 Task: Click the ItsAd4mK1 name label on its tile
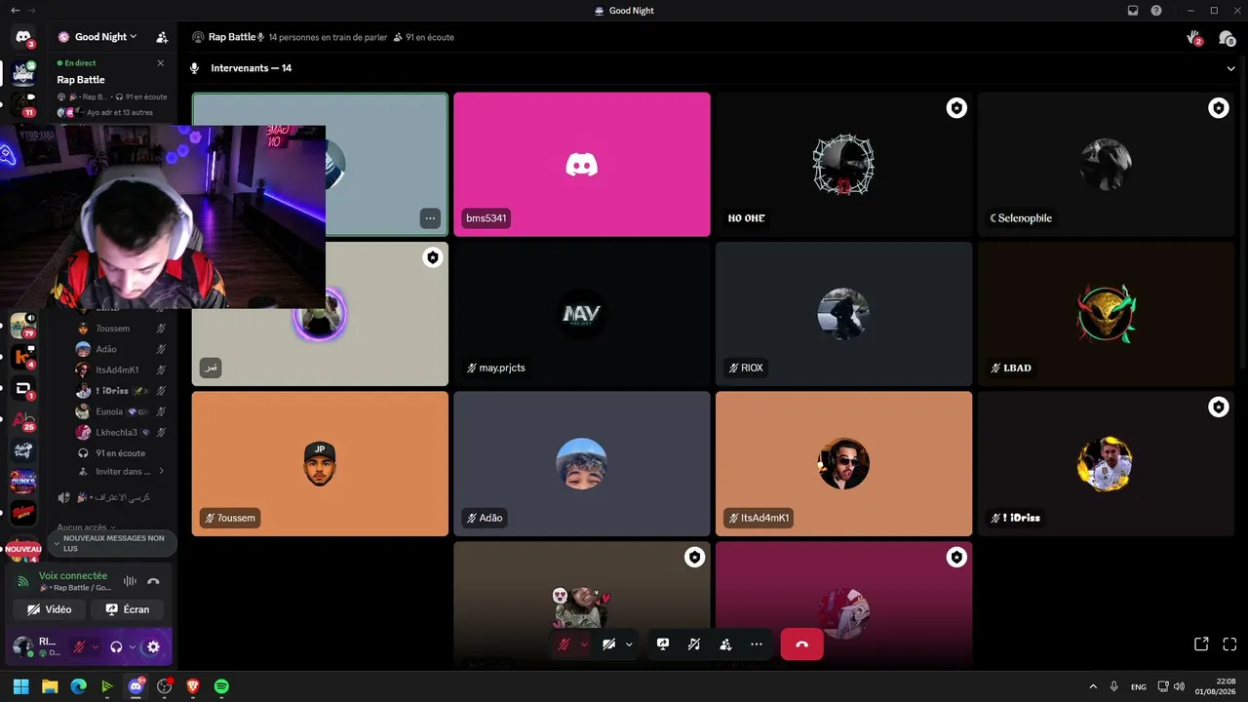pyautogui.click(x=759, y=518)
